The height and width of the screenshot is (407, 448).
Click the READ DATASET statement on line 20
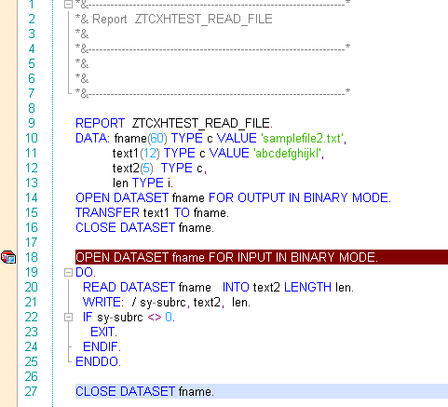[218, 287]
